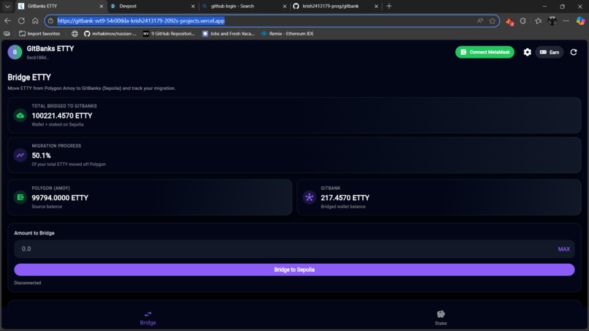The height and width of the screenshot is (331, 589).
Task: Click the Bridge ETTY heading
Action: (29, 77)
